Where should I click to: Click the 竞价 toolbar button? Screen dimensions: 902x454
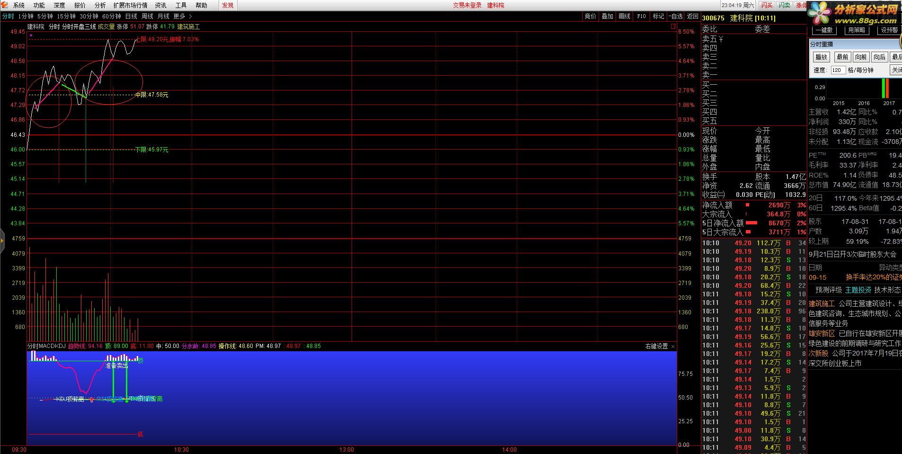pos(591,16)
